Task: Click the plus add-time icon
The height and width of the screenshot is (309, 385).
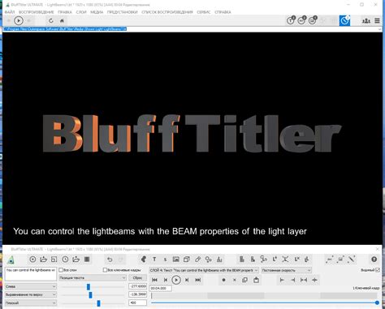Action: [314, 280]
